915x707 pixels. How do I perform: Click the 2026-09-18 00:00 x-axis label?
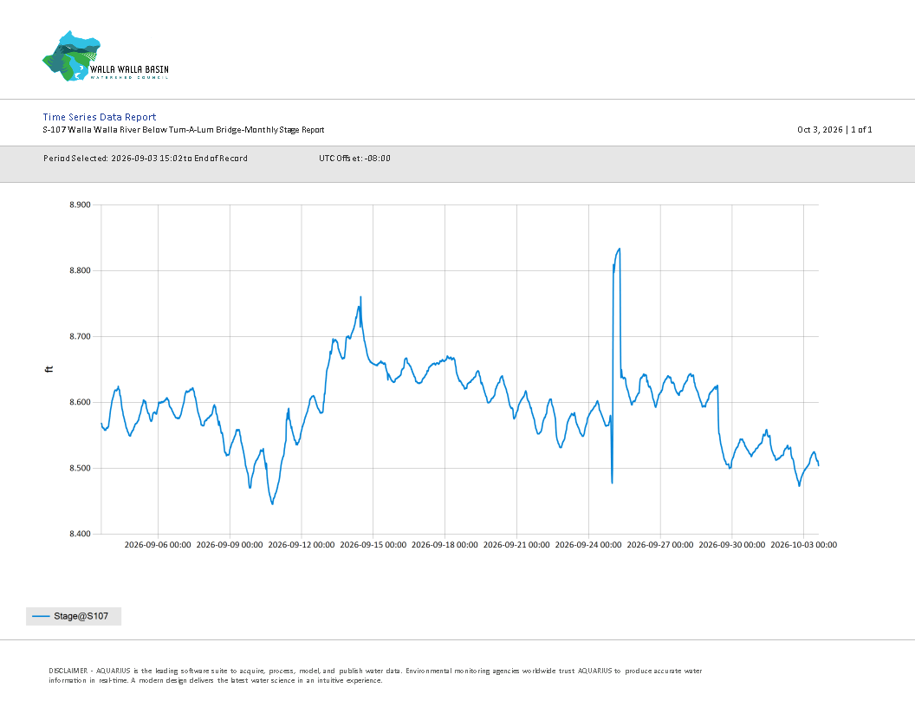(445, 545)
